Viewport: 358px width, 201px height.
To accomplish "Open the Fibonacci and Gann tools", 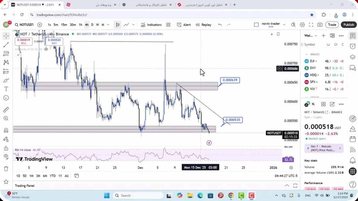I will 6,54.
